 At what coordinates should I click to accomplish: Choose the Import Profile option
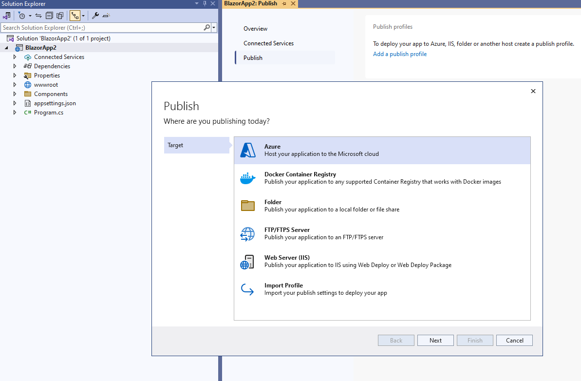pos(382,289)
